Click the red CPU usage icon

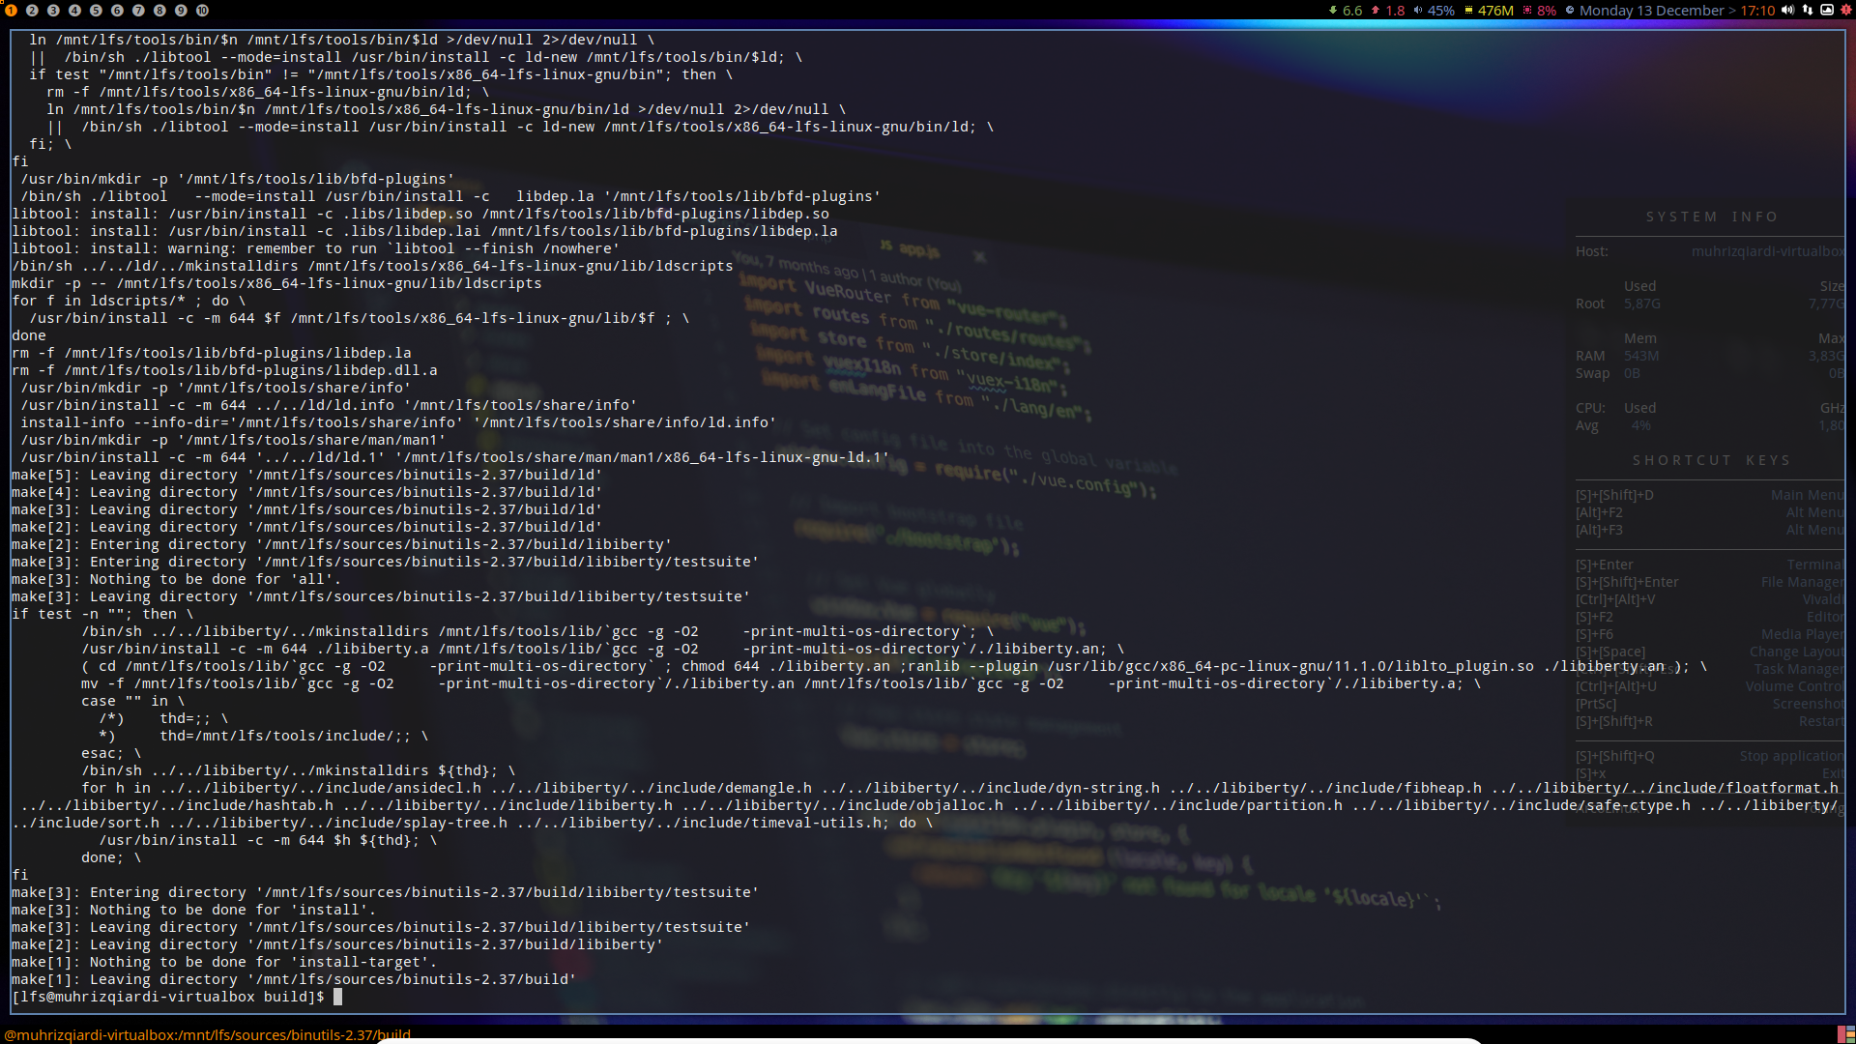(x=1527, y=11)
